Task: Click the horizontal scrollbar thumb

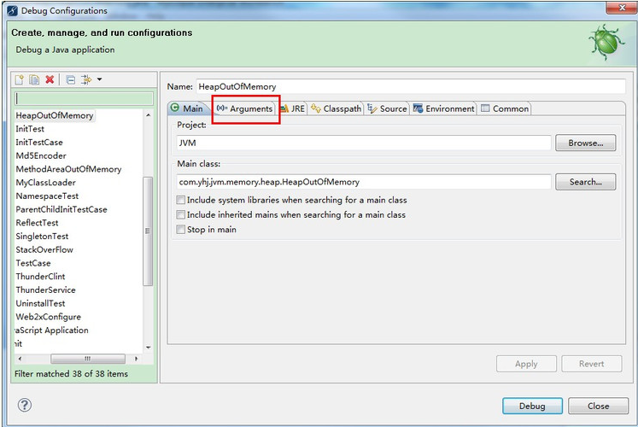Action: tap(88, 359)
